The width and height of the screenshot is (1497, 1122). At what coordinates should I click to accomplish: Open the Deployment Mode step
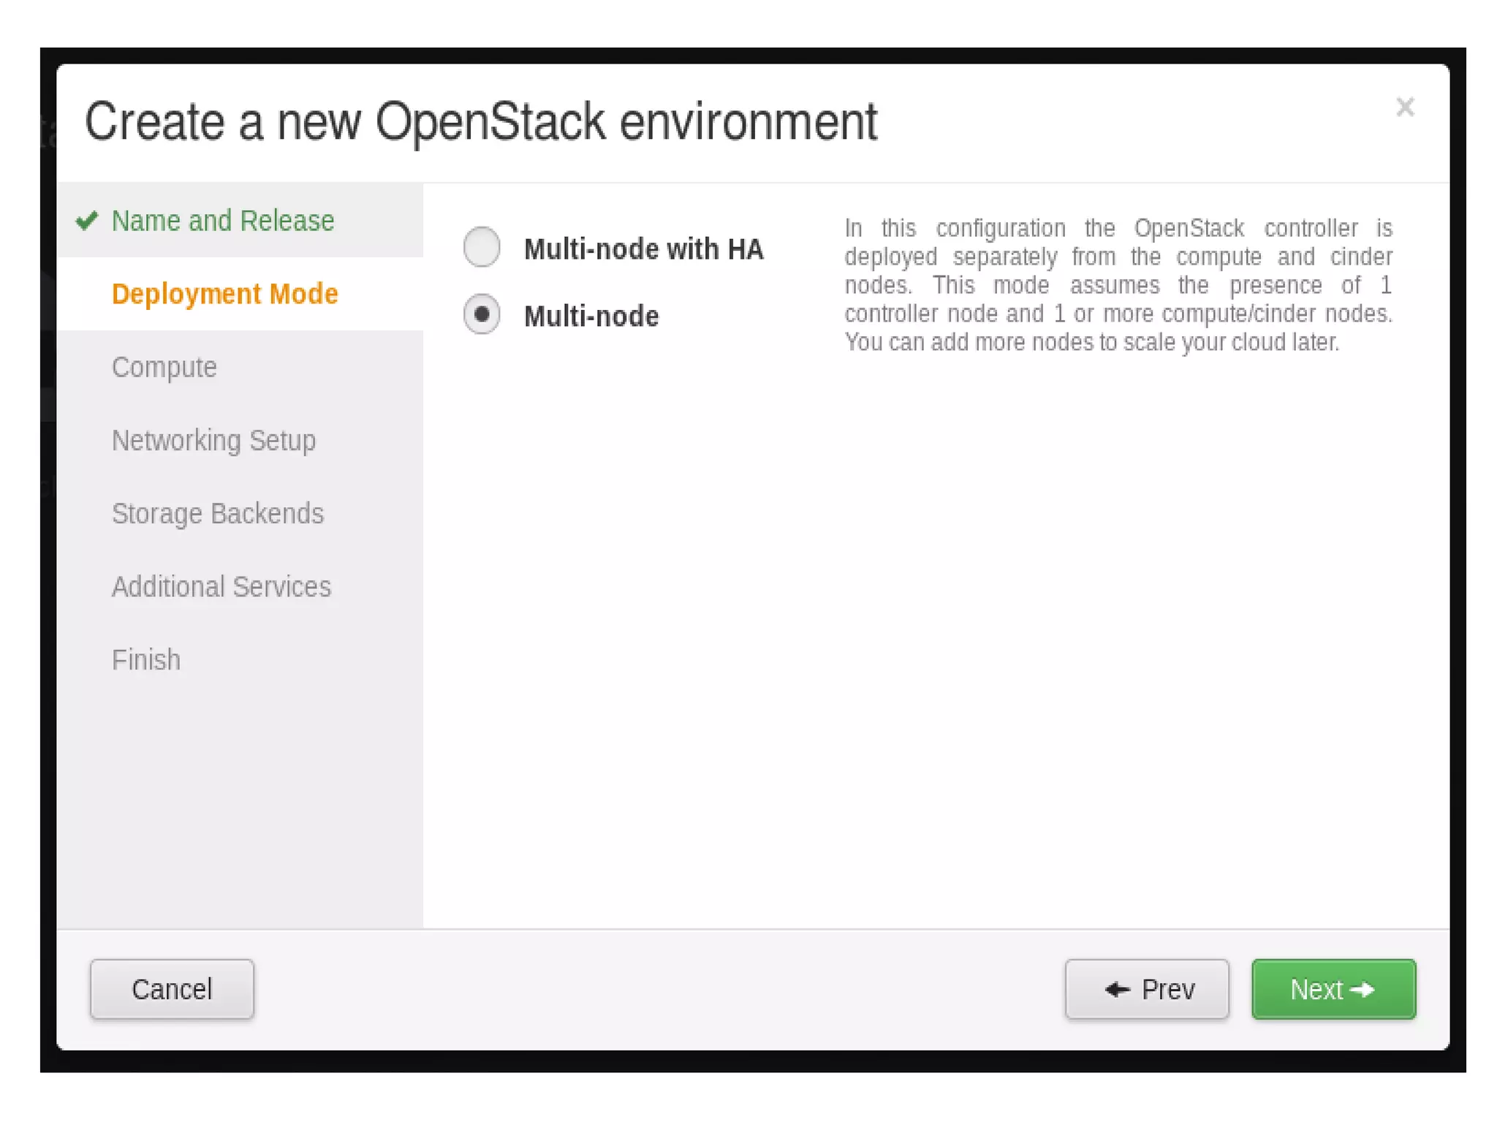pos(224,294)
